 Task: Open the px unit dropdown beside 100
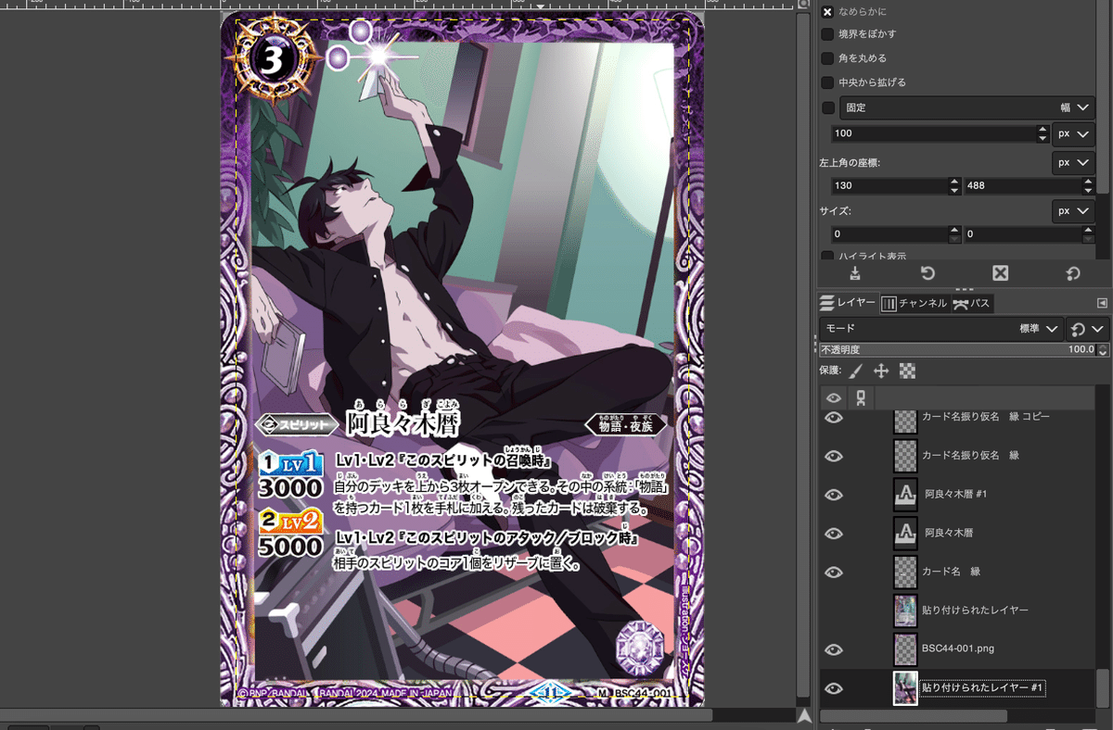click(1073, 133)
